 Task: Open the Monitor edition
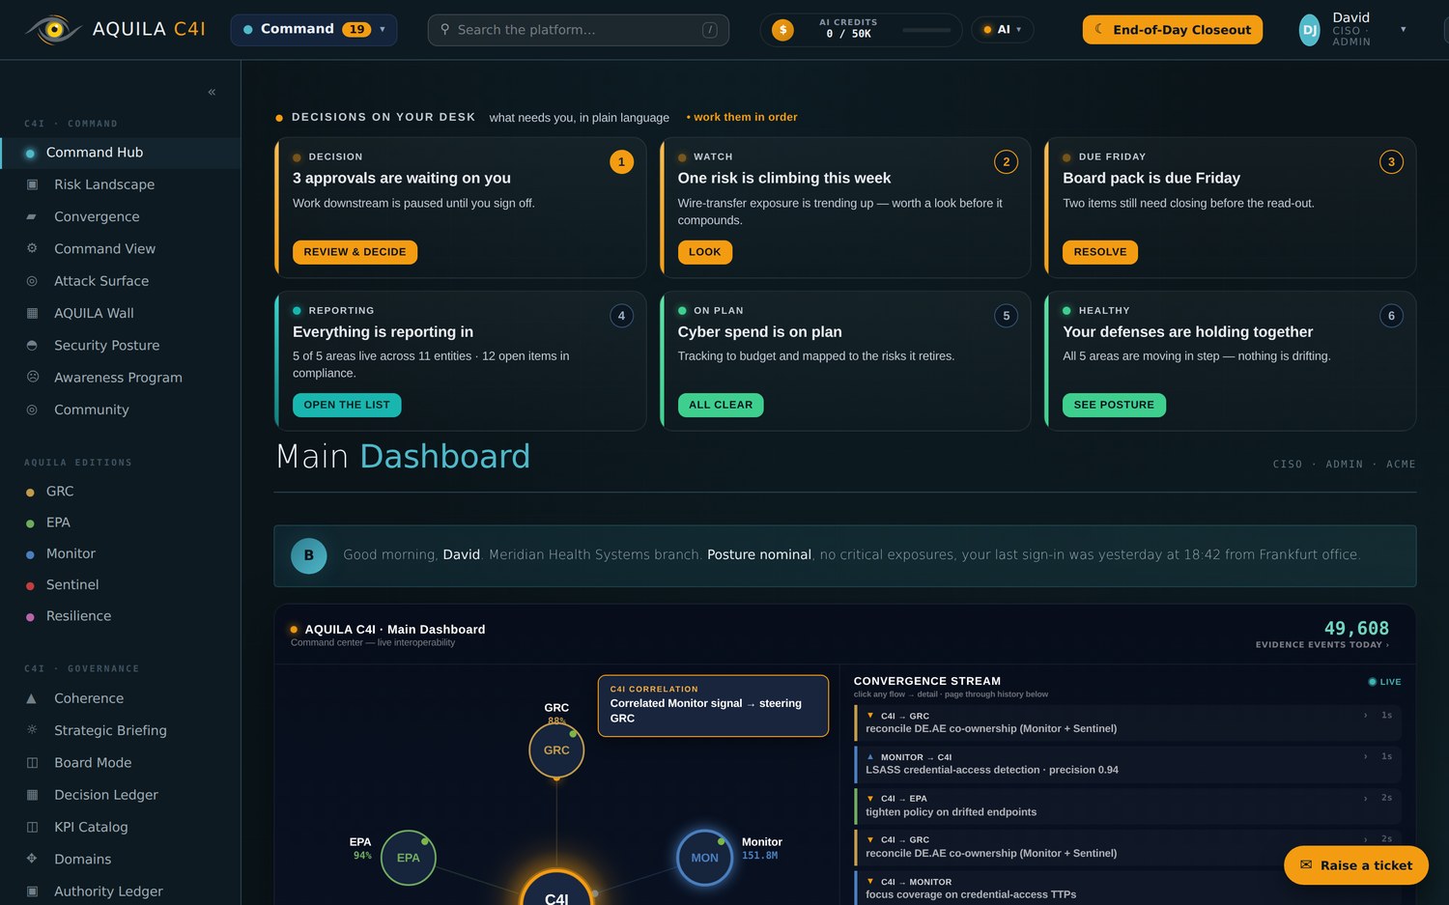coord(71,553)
